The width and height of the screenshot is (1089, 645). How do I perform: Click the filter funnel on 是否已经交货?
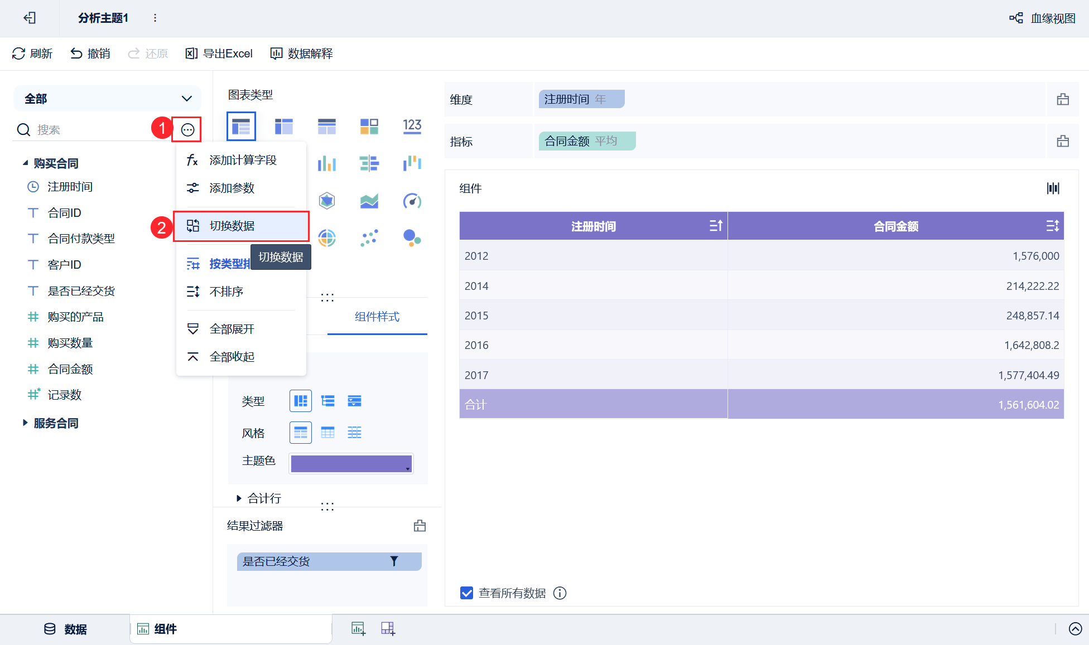[394, 561]
